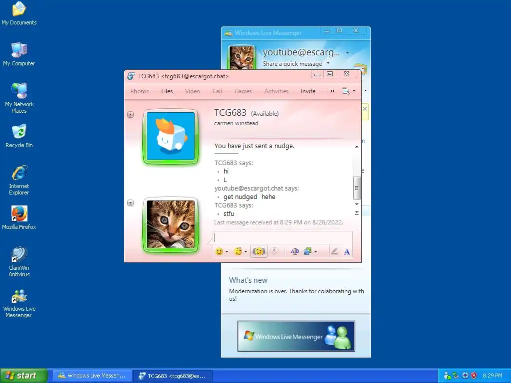Viewport: 511px width, 383px height.
Task: Expand wink dropdown arrow
Action: [246, 251]
